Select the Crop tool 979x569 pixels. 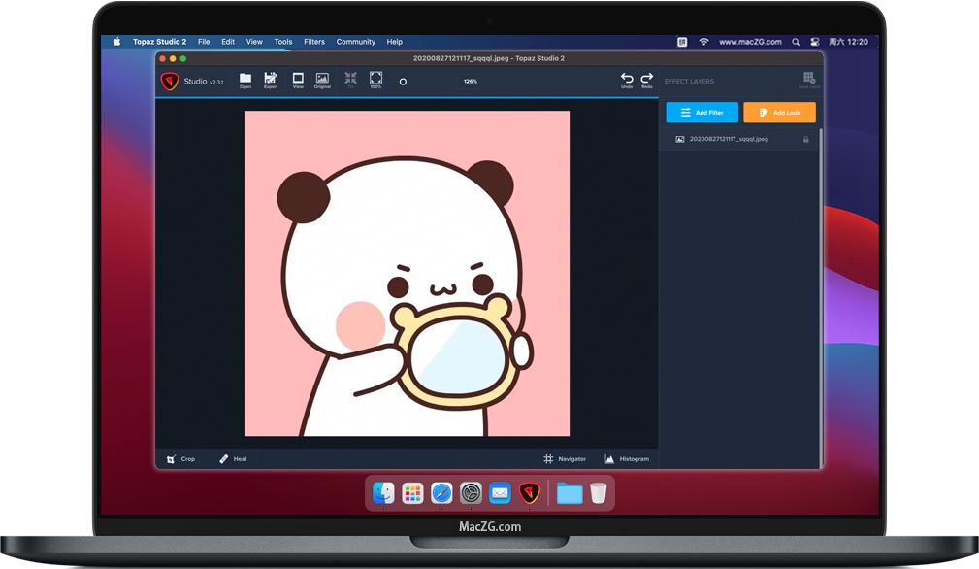(180, 458)
